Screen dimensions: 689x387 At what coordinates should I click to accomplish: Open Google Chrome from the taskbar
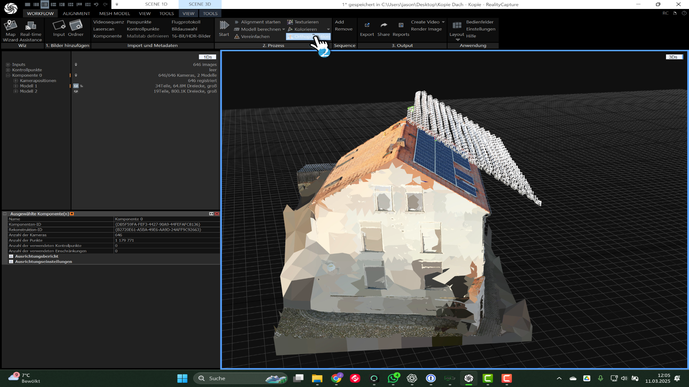pos(336,378)
